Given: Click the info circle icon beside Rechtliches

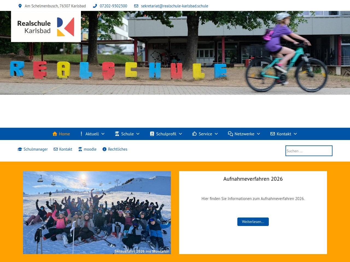Looking at the screenshot, I should (104, 149).
